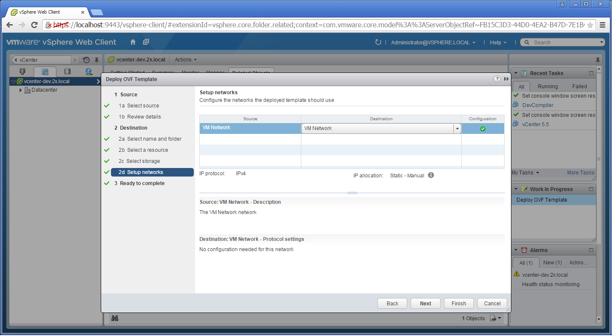Open the My Tasks dropdown
This screenshot has height=336, width=613.
pos(525,173)
